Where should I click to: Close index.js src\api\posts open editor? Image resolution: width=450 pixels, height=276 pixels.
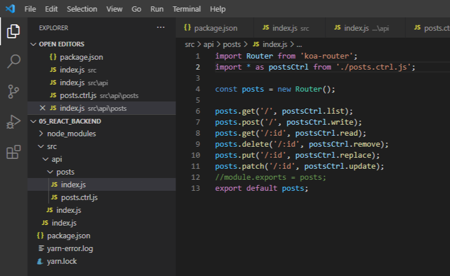[42, 108]
